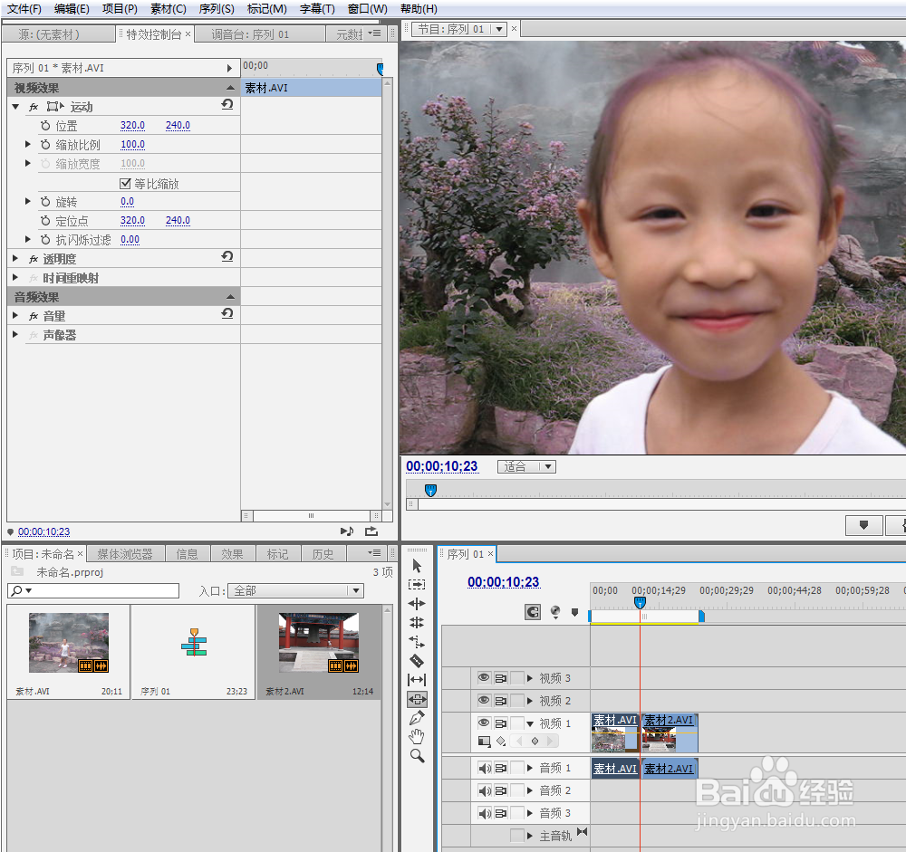Select the Rolling Edit tool
Viewport: 906px width, 852px height.
417,623
